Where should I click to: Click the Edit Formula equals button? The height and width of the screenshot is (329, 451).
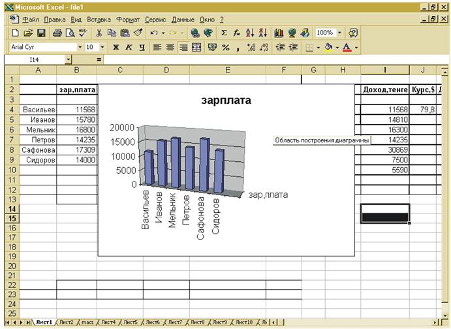[99, 60]
